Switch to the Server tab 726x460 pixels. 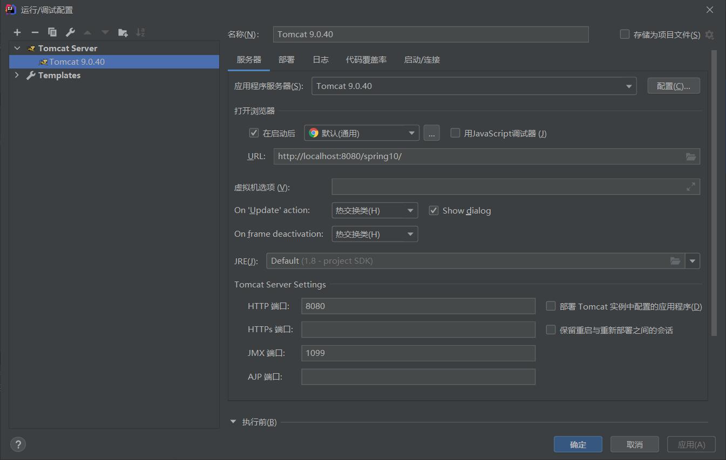(249, 60)
